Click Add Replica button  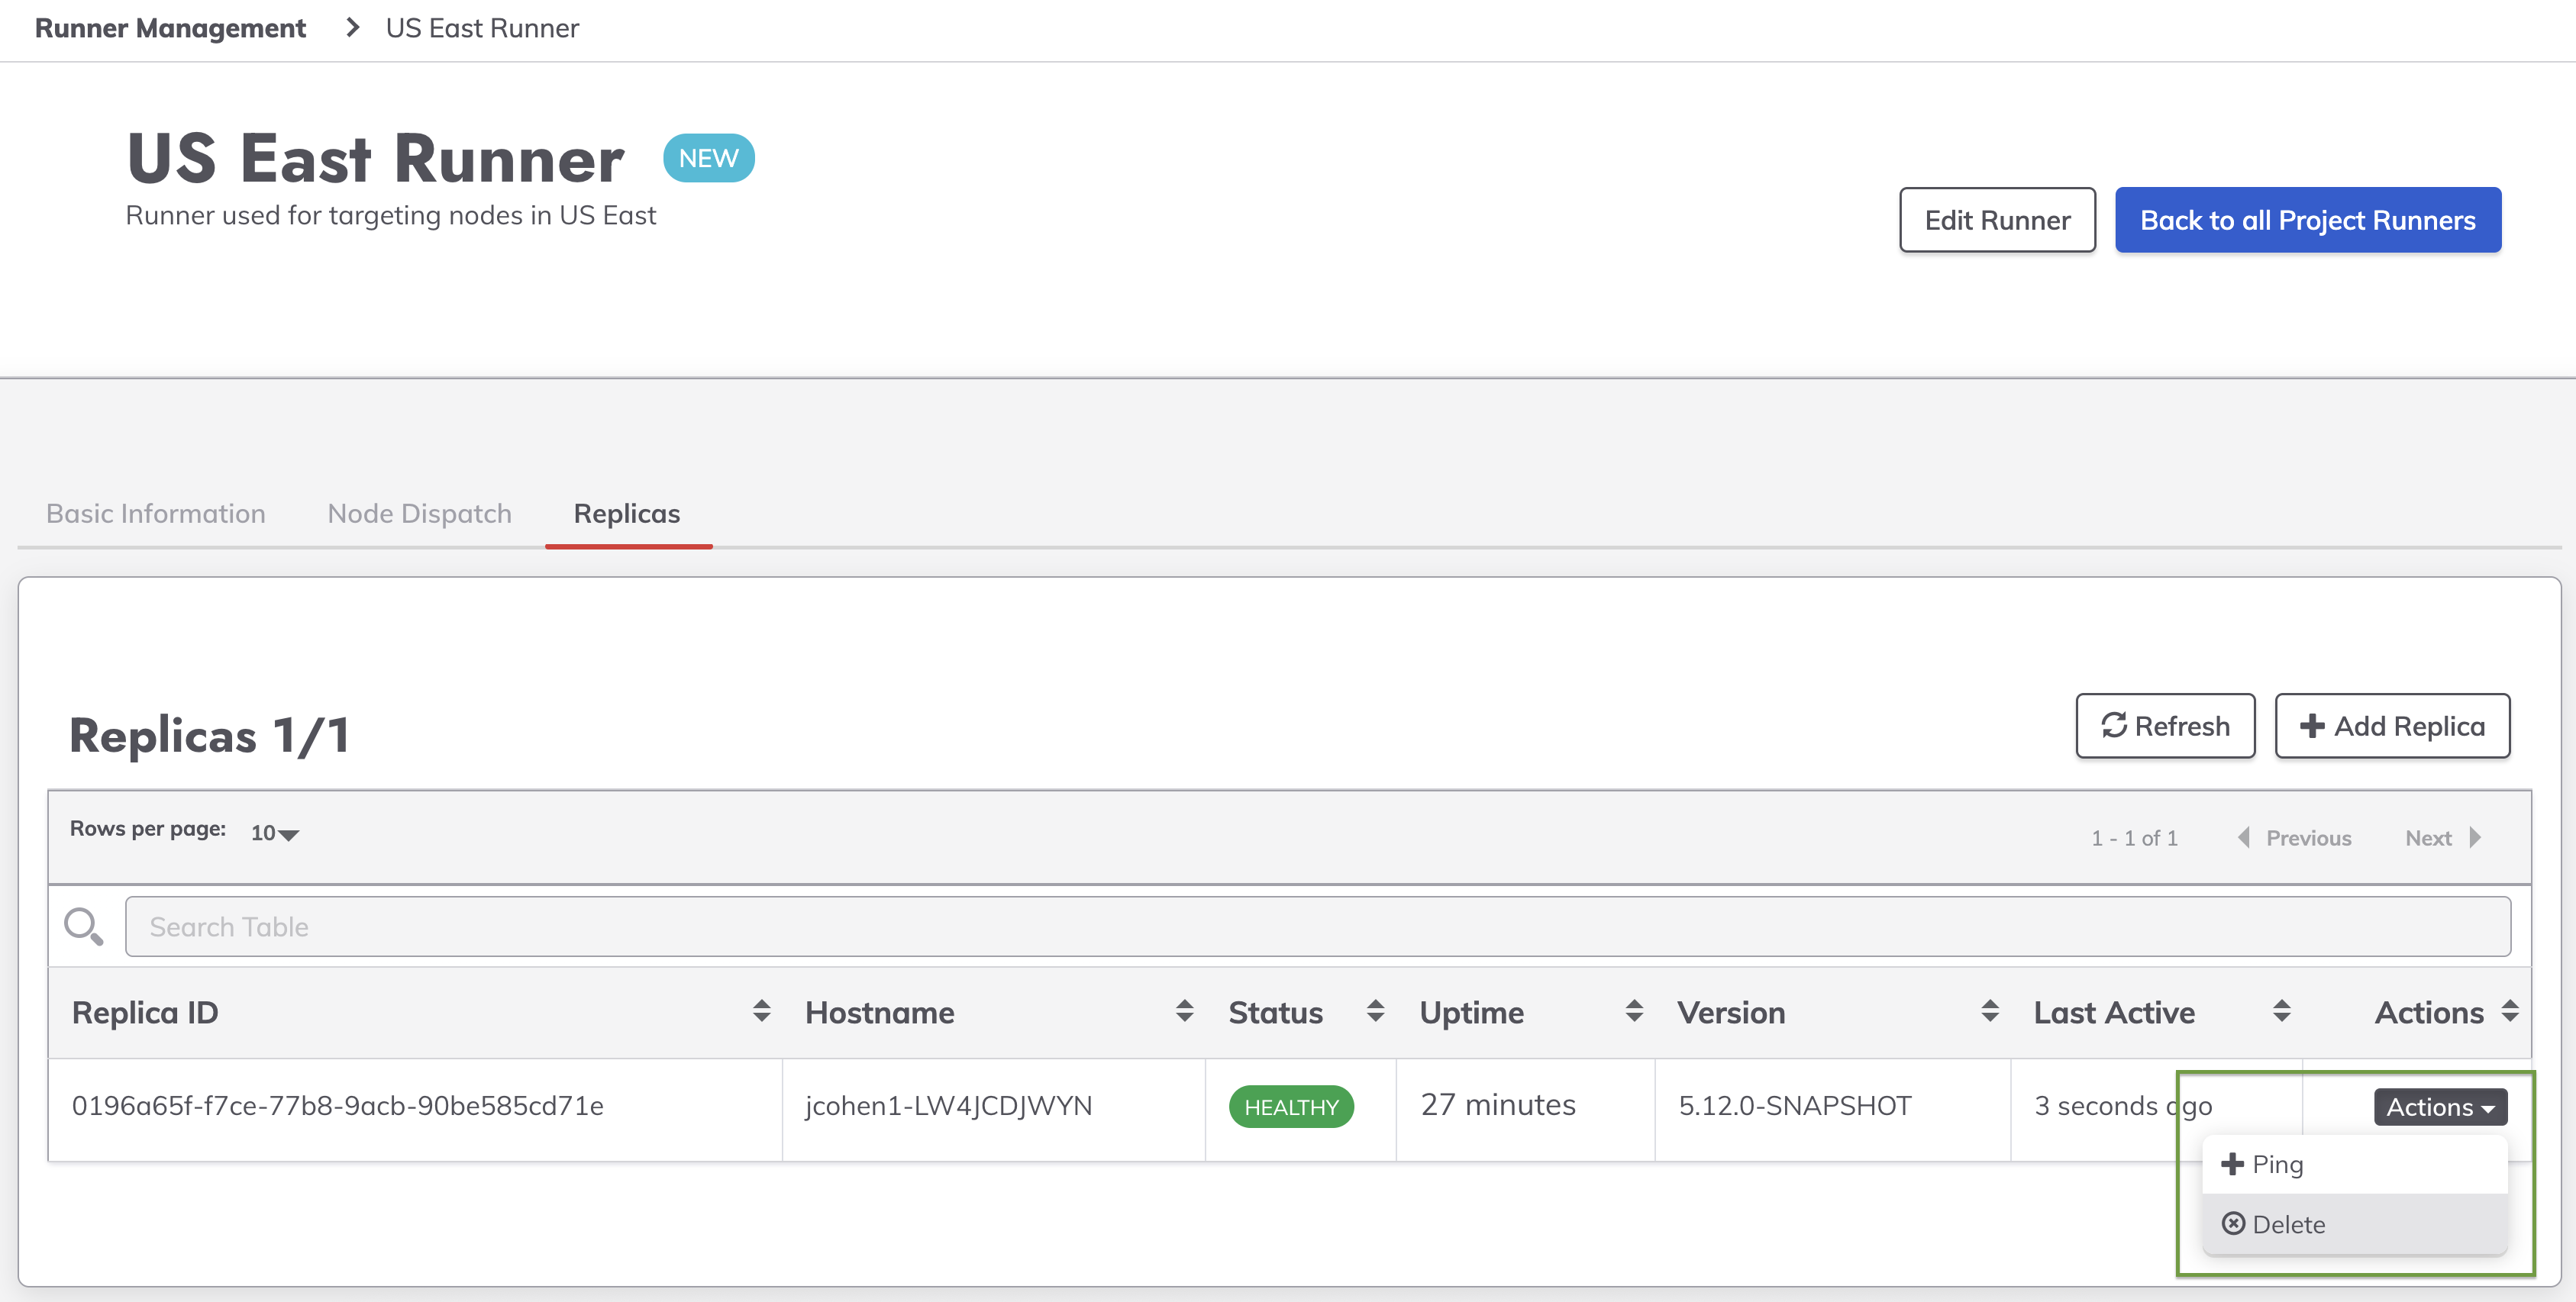pos(2391,726)
